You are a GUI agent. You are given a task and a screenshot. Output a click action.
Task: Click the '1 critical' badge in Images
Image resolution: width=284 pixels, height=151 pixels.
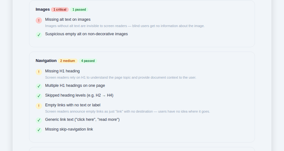pos(60,9)
